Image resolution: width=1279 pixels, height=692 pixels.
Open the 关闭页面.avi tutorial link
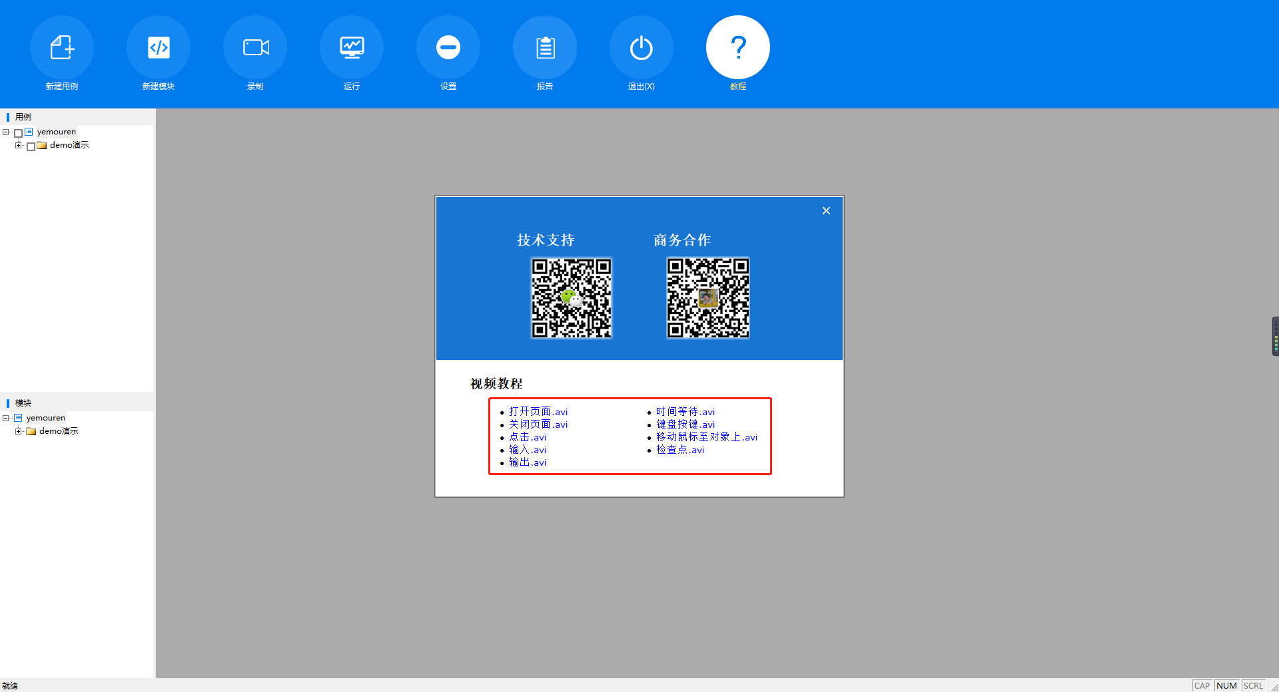pyautogui.click(x=538, y=425)
